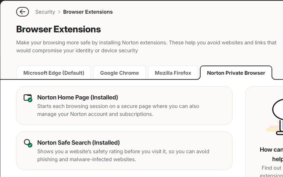
Task: Select Browser Extensions breadcrumb
Action: click(x=88, y=12)
